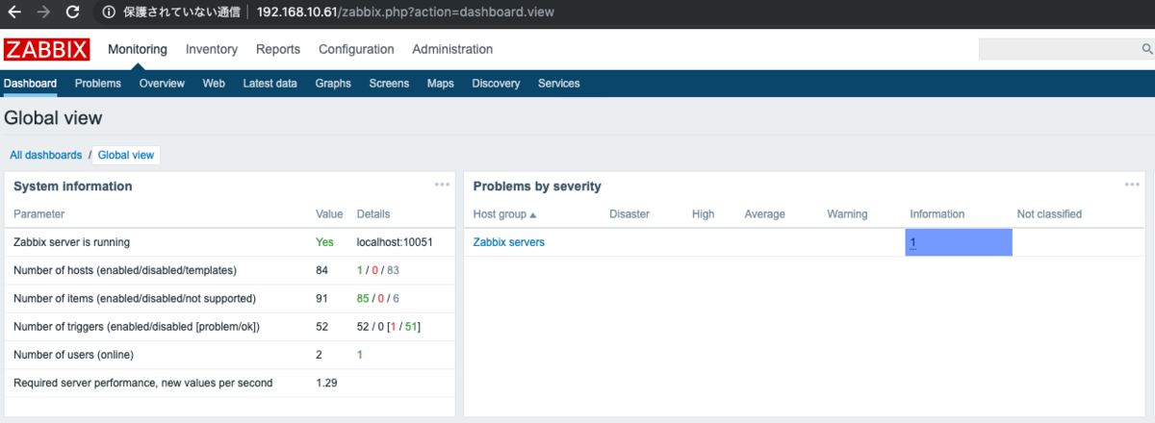
Task: Open the Zabbix servers host group link
Action: click(509, 242)
